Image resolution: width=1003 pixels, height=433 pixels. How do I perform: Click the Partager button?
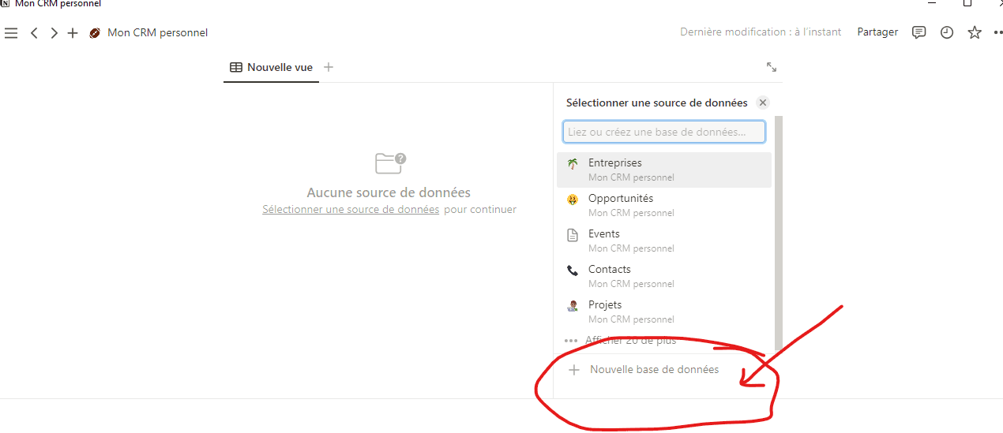pos(877,32)
